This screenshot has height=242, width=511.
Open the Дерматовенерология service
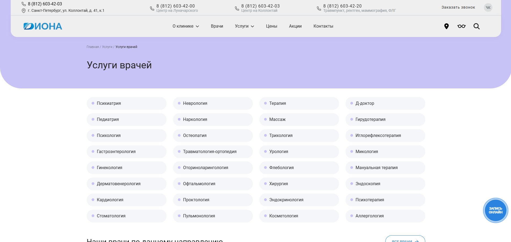[127, 184]
